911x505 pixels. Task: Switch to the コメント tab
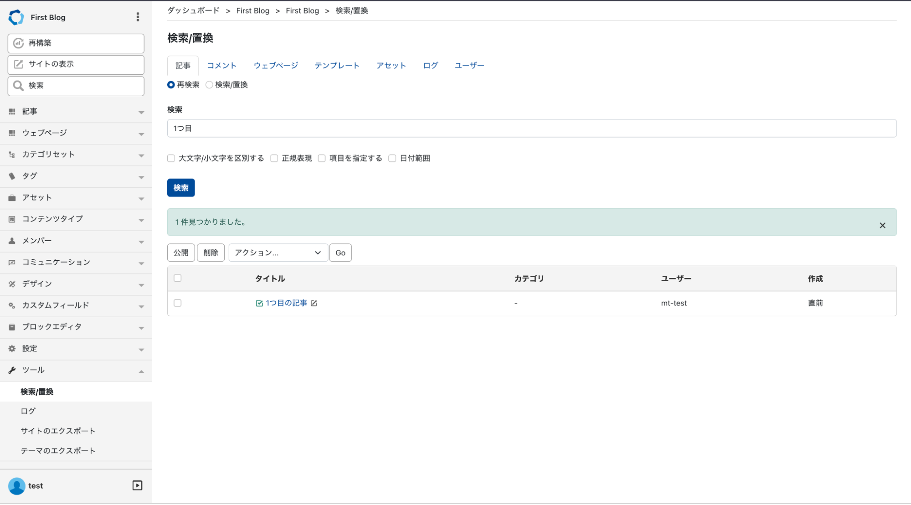(x=222, y=66)
